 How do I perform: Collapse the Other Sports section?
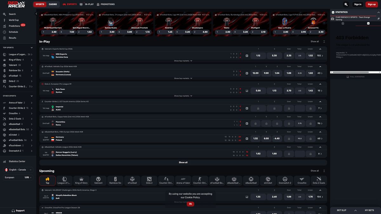click(x=31, y=96)
